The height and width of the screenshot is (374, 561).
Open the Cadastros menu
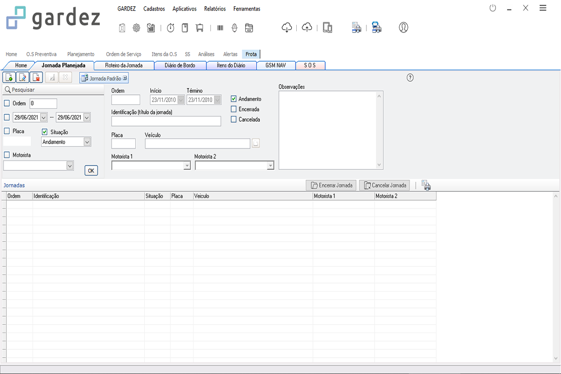click(x=154, y=8)
